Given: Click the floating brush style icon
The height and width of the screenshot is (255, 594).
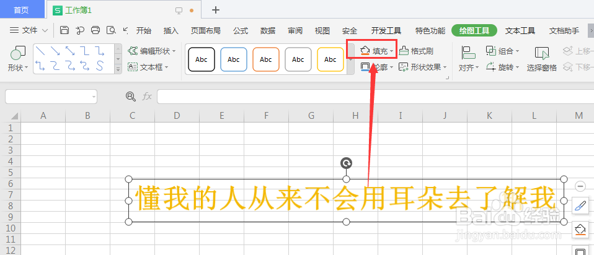Looking at the screenshot, I should 580,206.
